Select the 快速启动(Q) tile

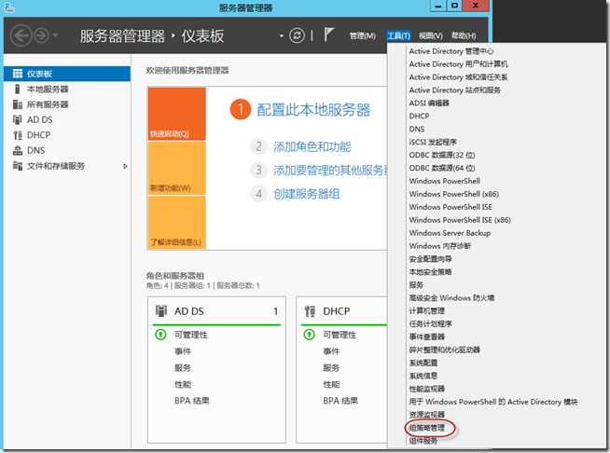[x=176, y=114]
